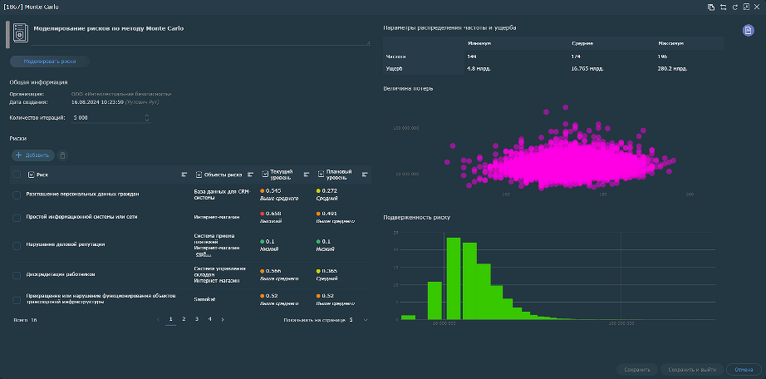The image size is (766, 379).
Task: Select the checkbox for Нарушение деловой репутации
Action: pyautogui.click(x=17, y=245)
